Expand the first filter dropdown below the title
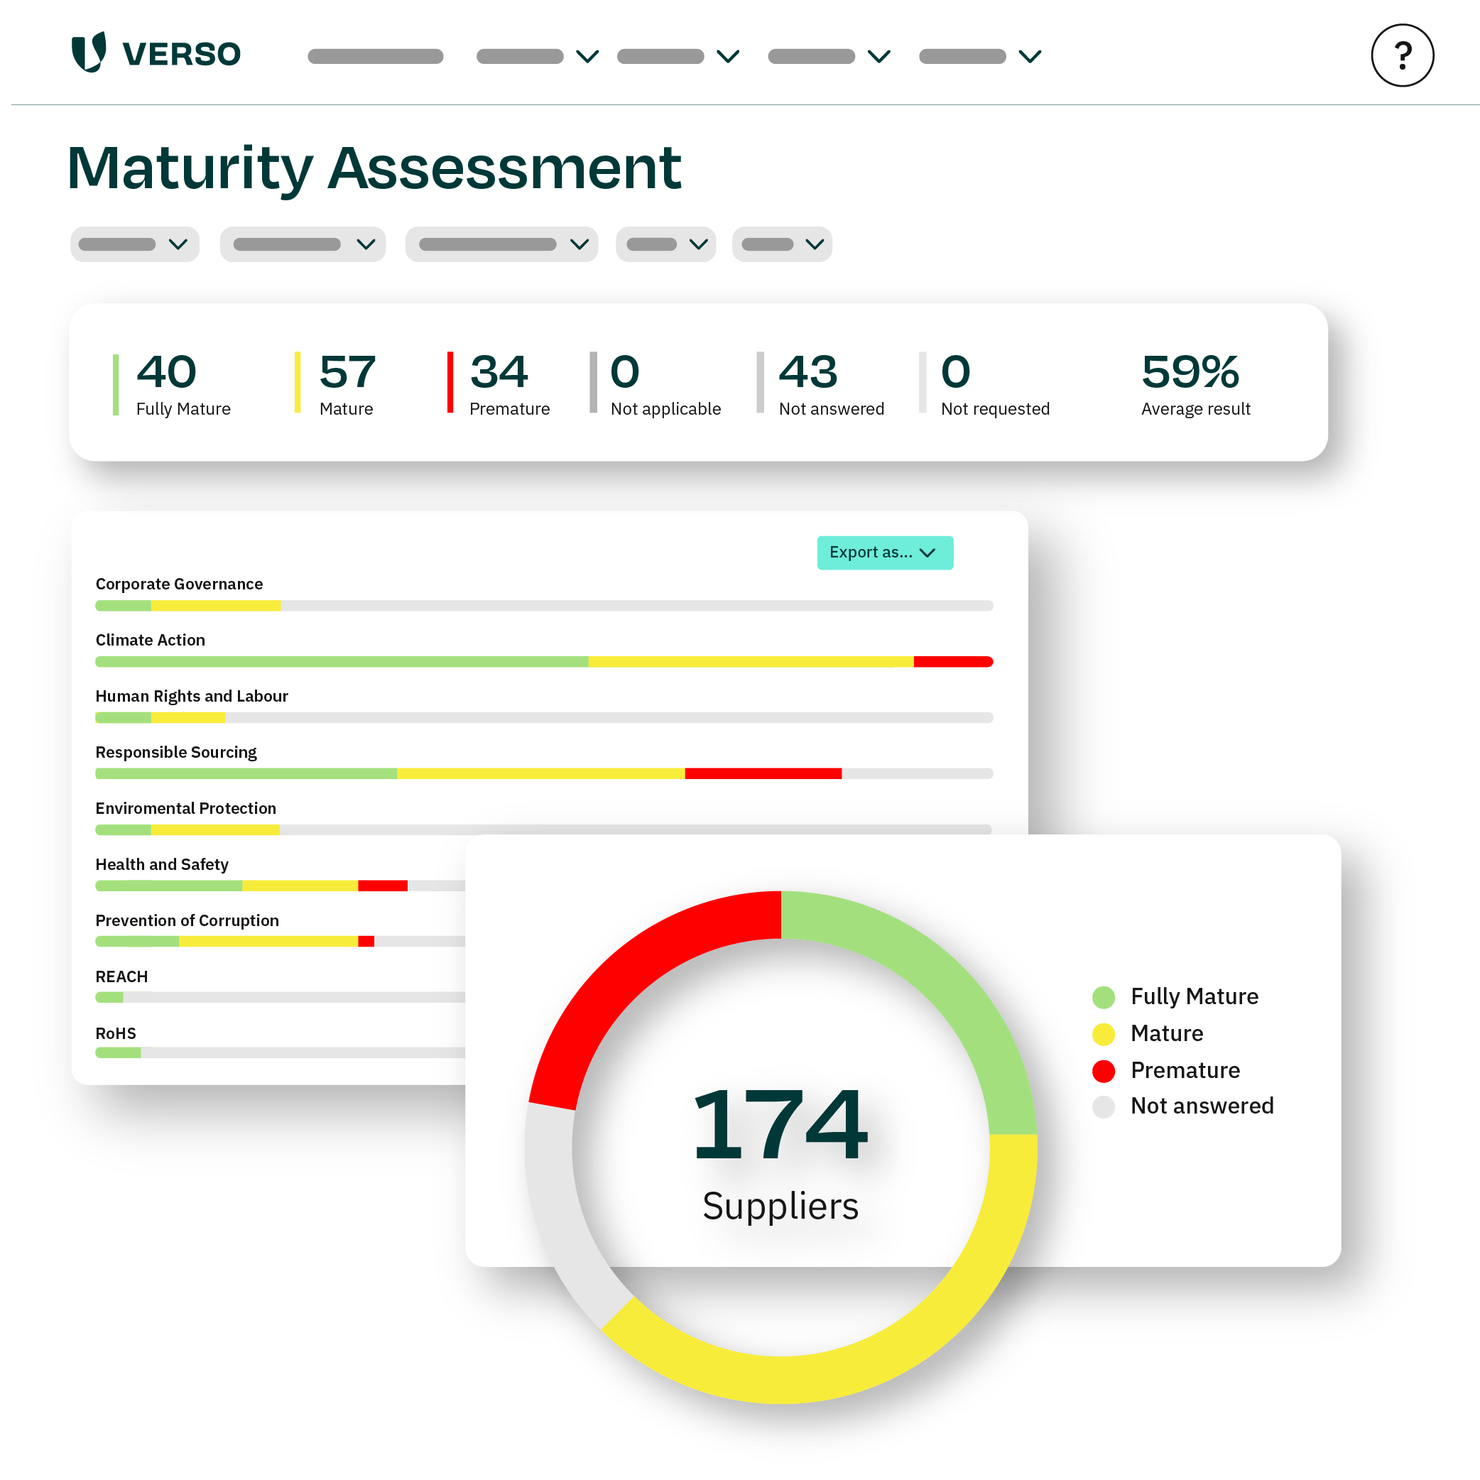The image size is (1480, 1480). [x=135, y=244]
